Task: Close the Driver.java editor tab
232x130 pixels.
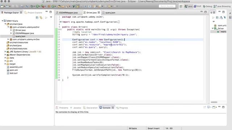Action: coord(99,13)
